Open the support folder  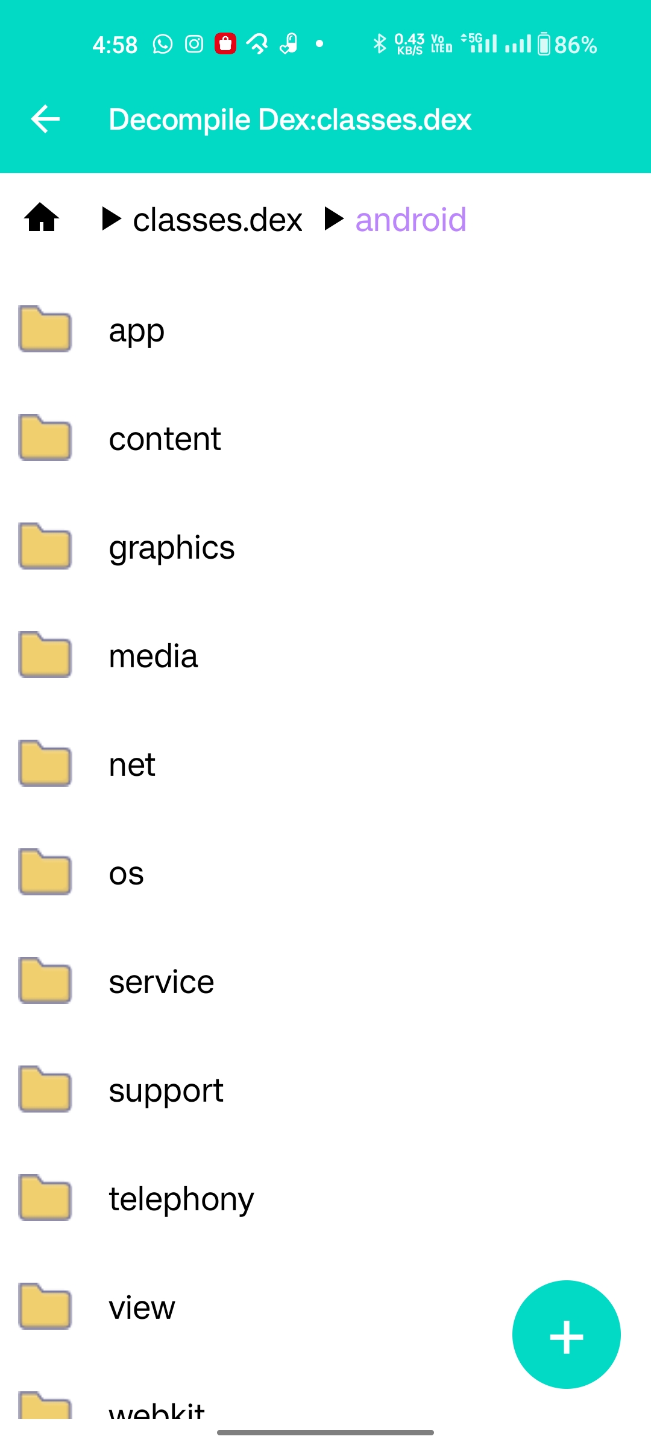325,1090
